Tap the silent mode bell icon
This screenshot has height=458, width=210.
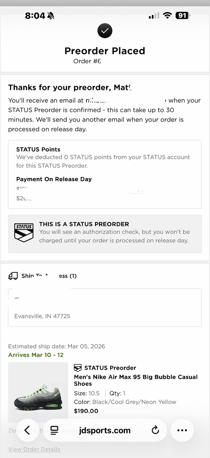51,16
